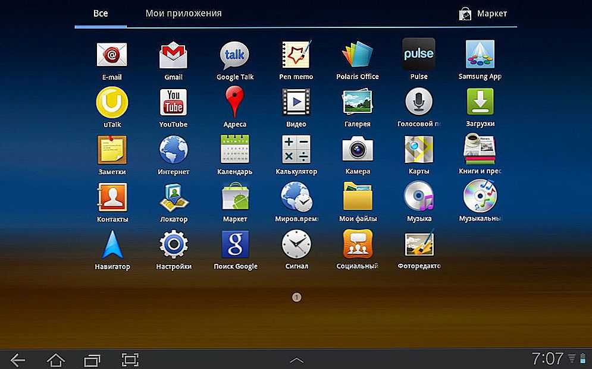This screenshot has width=592, height=369.
Task: Open the Галерея app
Action: [x=357, y=102]
